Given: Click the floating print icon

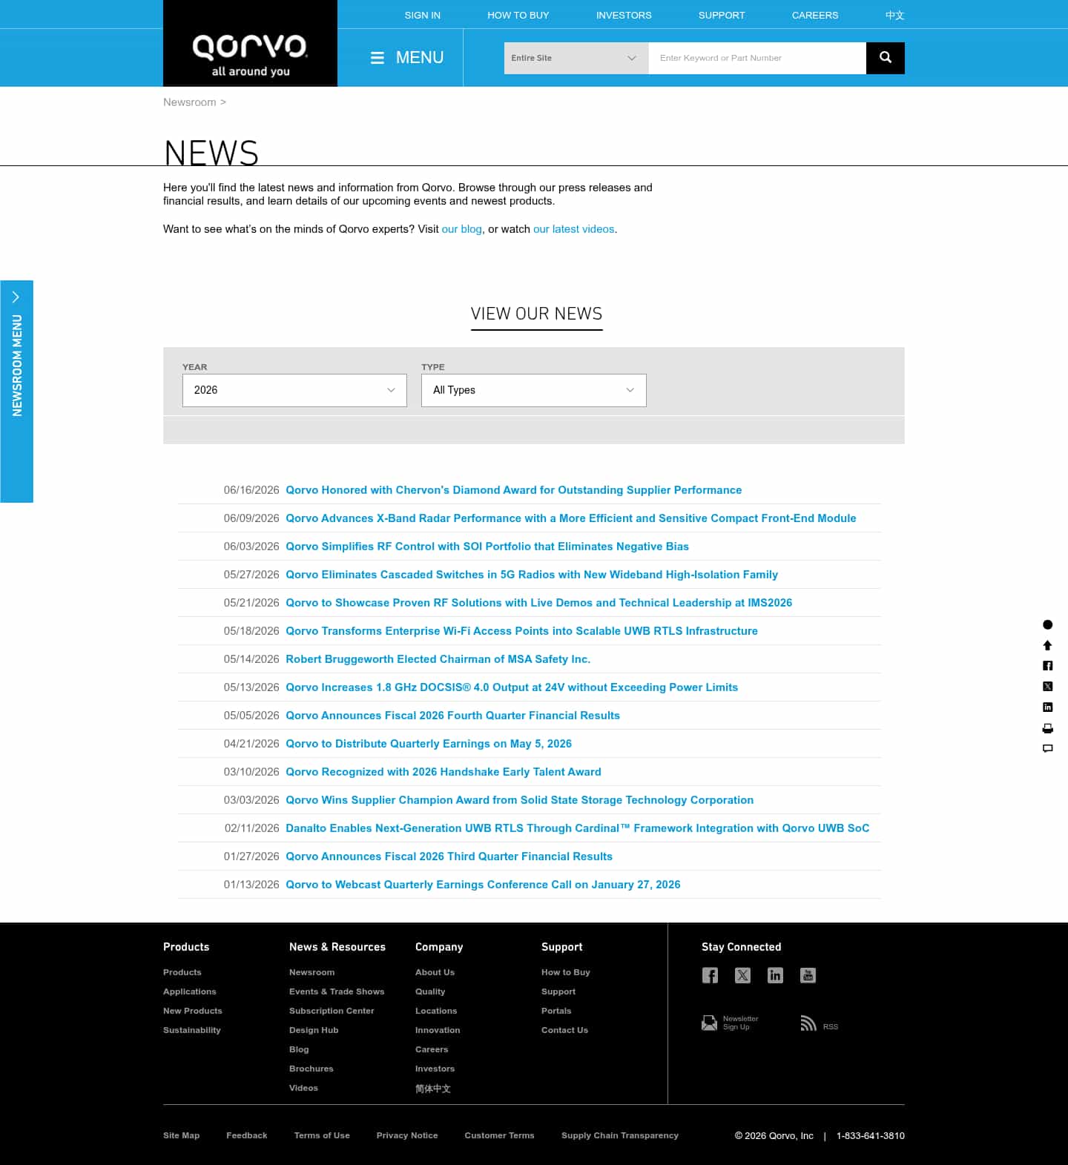Looking at the screenshot, I should click(x=1047, y=728).
